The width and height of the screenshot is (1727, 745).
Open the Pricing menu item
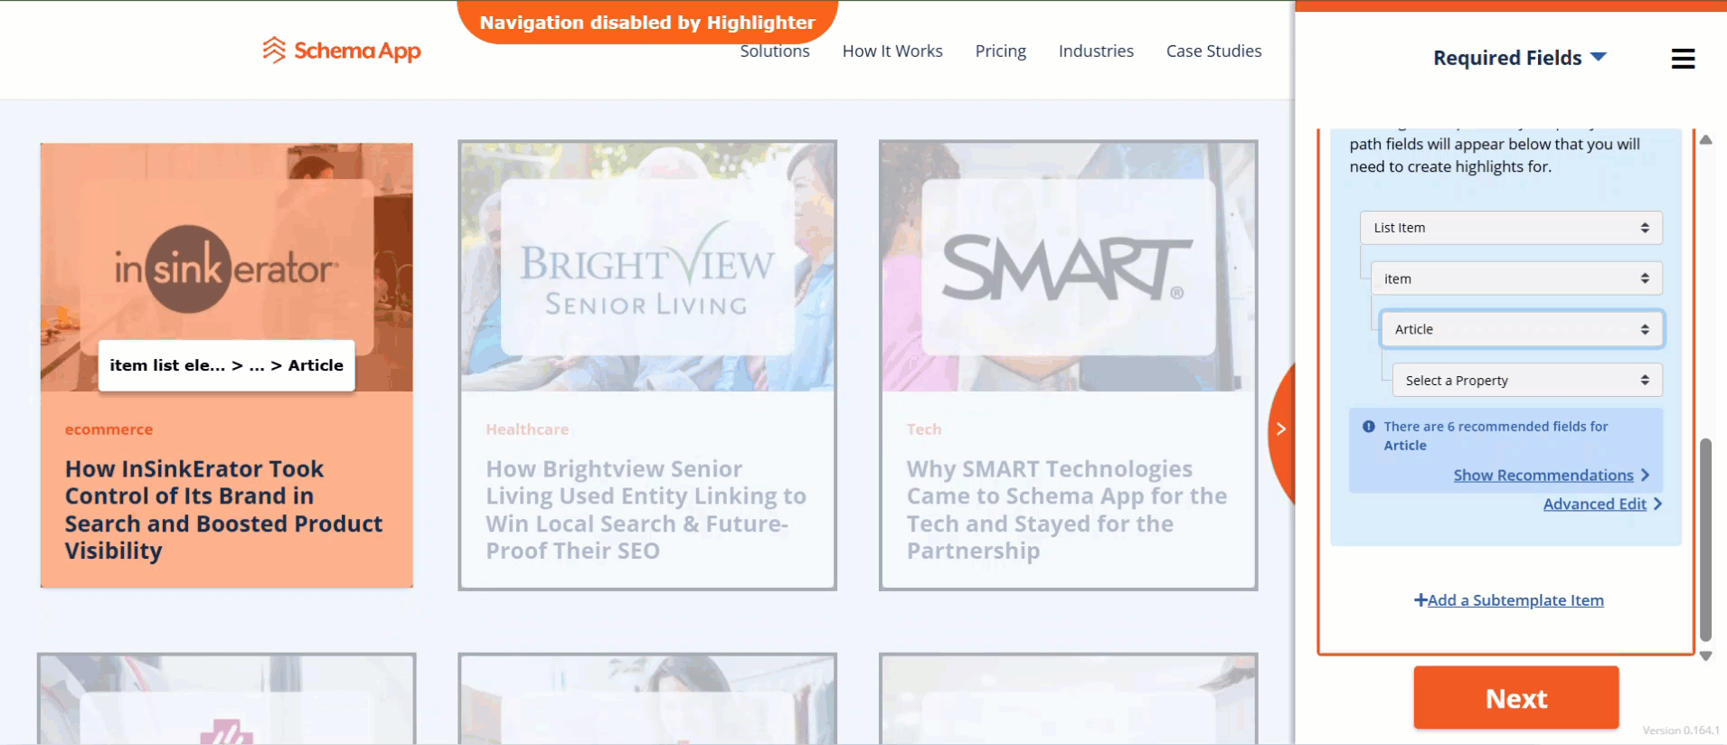tap(1000, 52)
